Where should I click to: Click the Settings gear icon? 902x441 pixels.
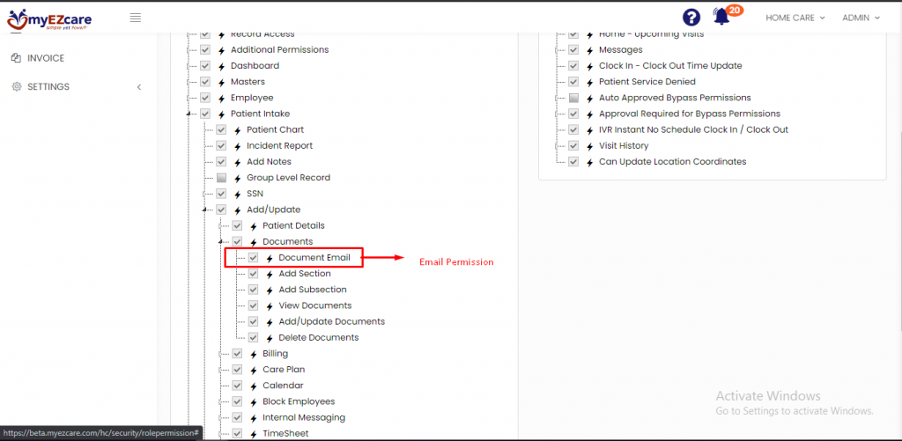(17, 87)
